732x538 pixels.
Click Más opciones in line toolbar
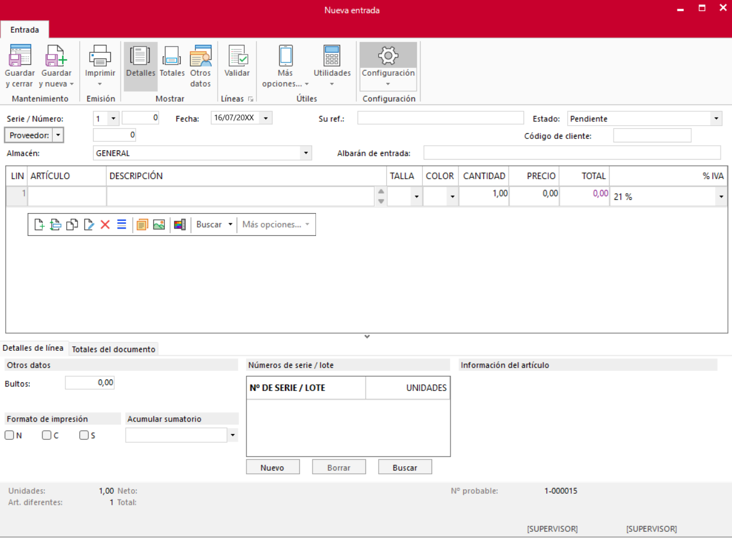276,225
